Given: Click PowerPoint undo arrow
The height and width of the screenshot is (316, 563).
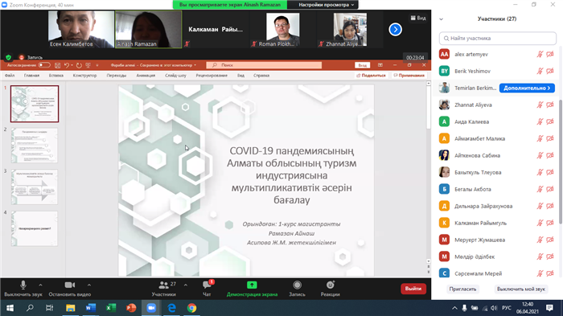Looking at the screenshot, I should (x=67, y=65).
